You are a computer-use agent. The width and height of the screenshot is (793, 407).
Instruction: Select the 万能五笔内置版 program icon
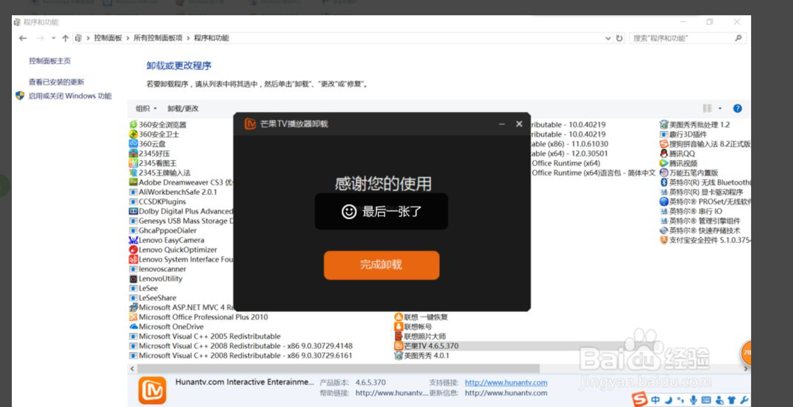click(664, 172)
